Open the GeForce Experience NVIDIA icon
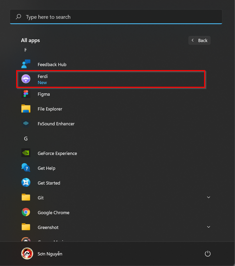Image resolution: width=235 pixels, height=266 pixels. [26, 153]
